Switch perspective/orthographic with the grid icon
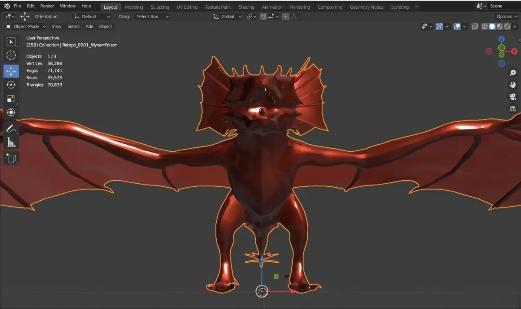The image size is (521, 309). point(513,108)
